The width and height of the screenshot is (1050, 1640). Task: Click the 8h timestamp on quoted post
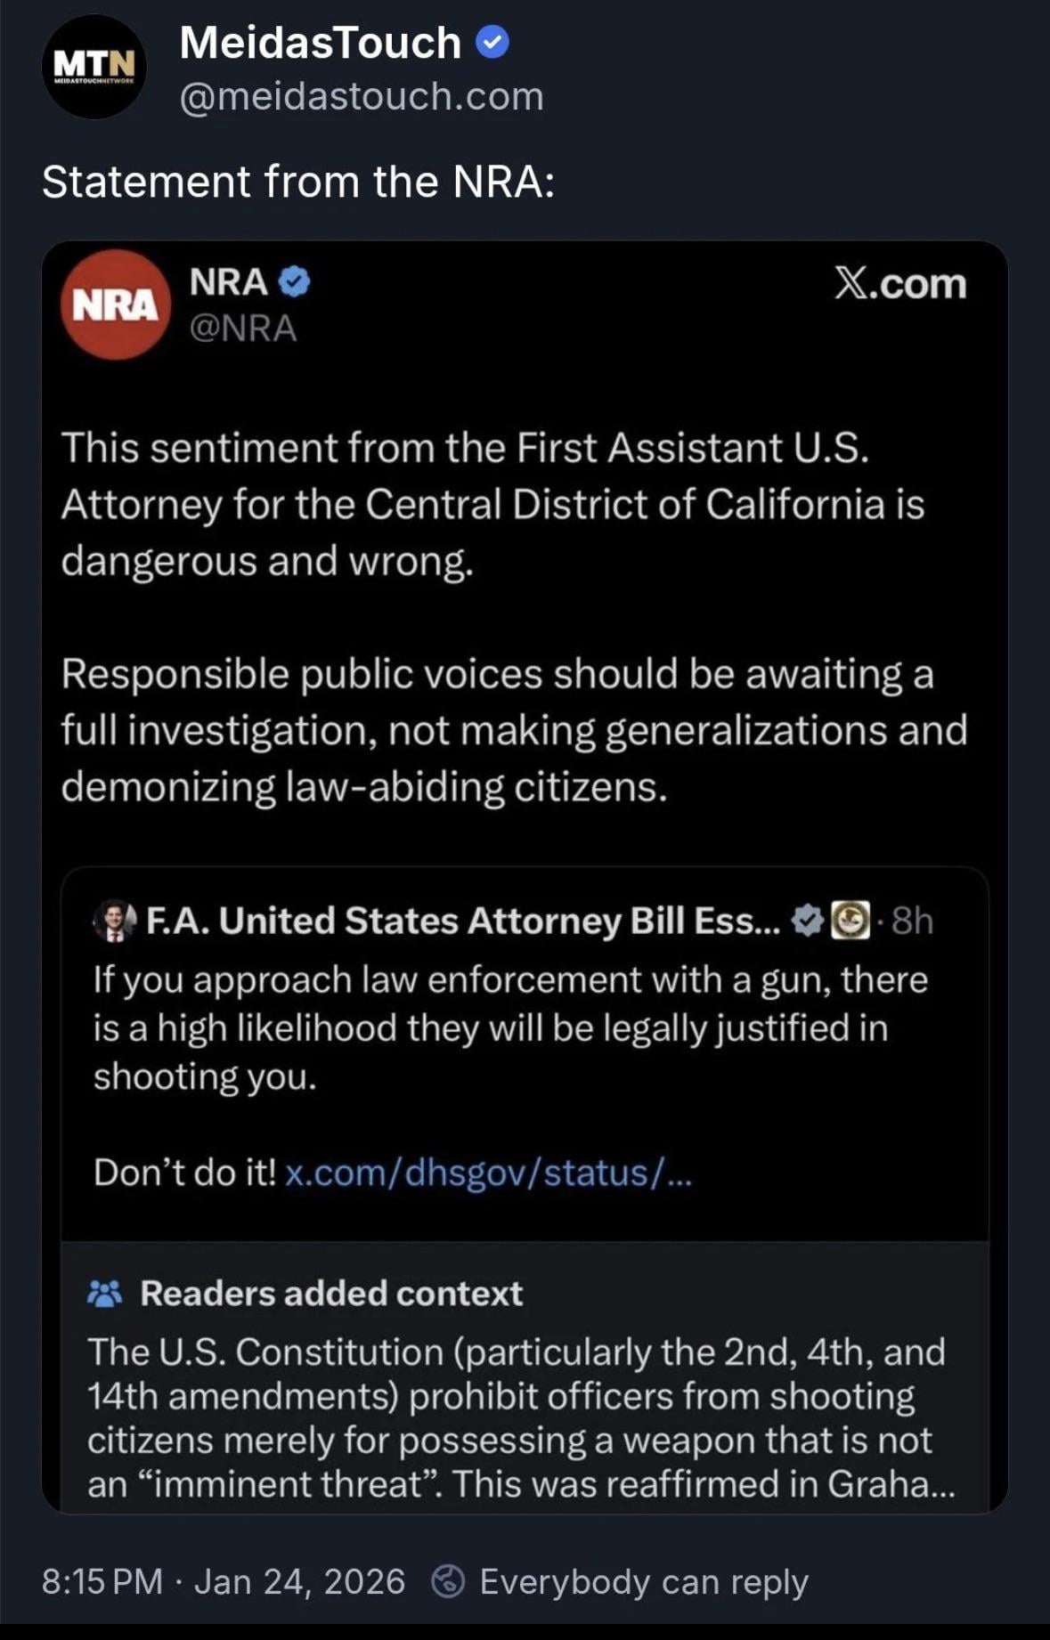click(x=912, y=921)
